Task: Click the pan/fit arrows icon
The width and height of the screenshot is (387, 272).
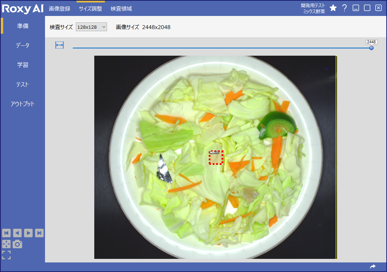Action: pos(6,244)
